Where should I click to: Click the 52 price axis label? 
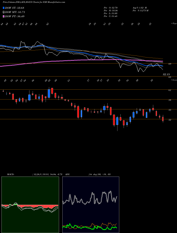tap(170, 120)
